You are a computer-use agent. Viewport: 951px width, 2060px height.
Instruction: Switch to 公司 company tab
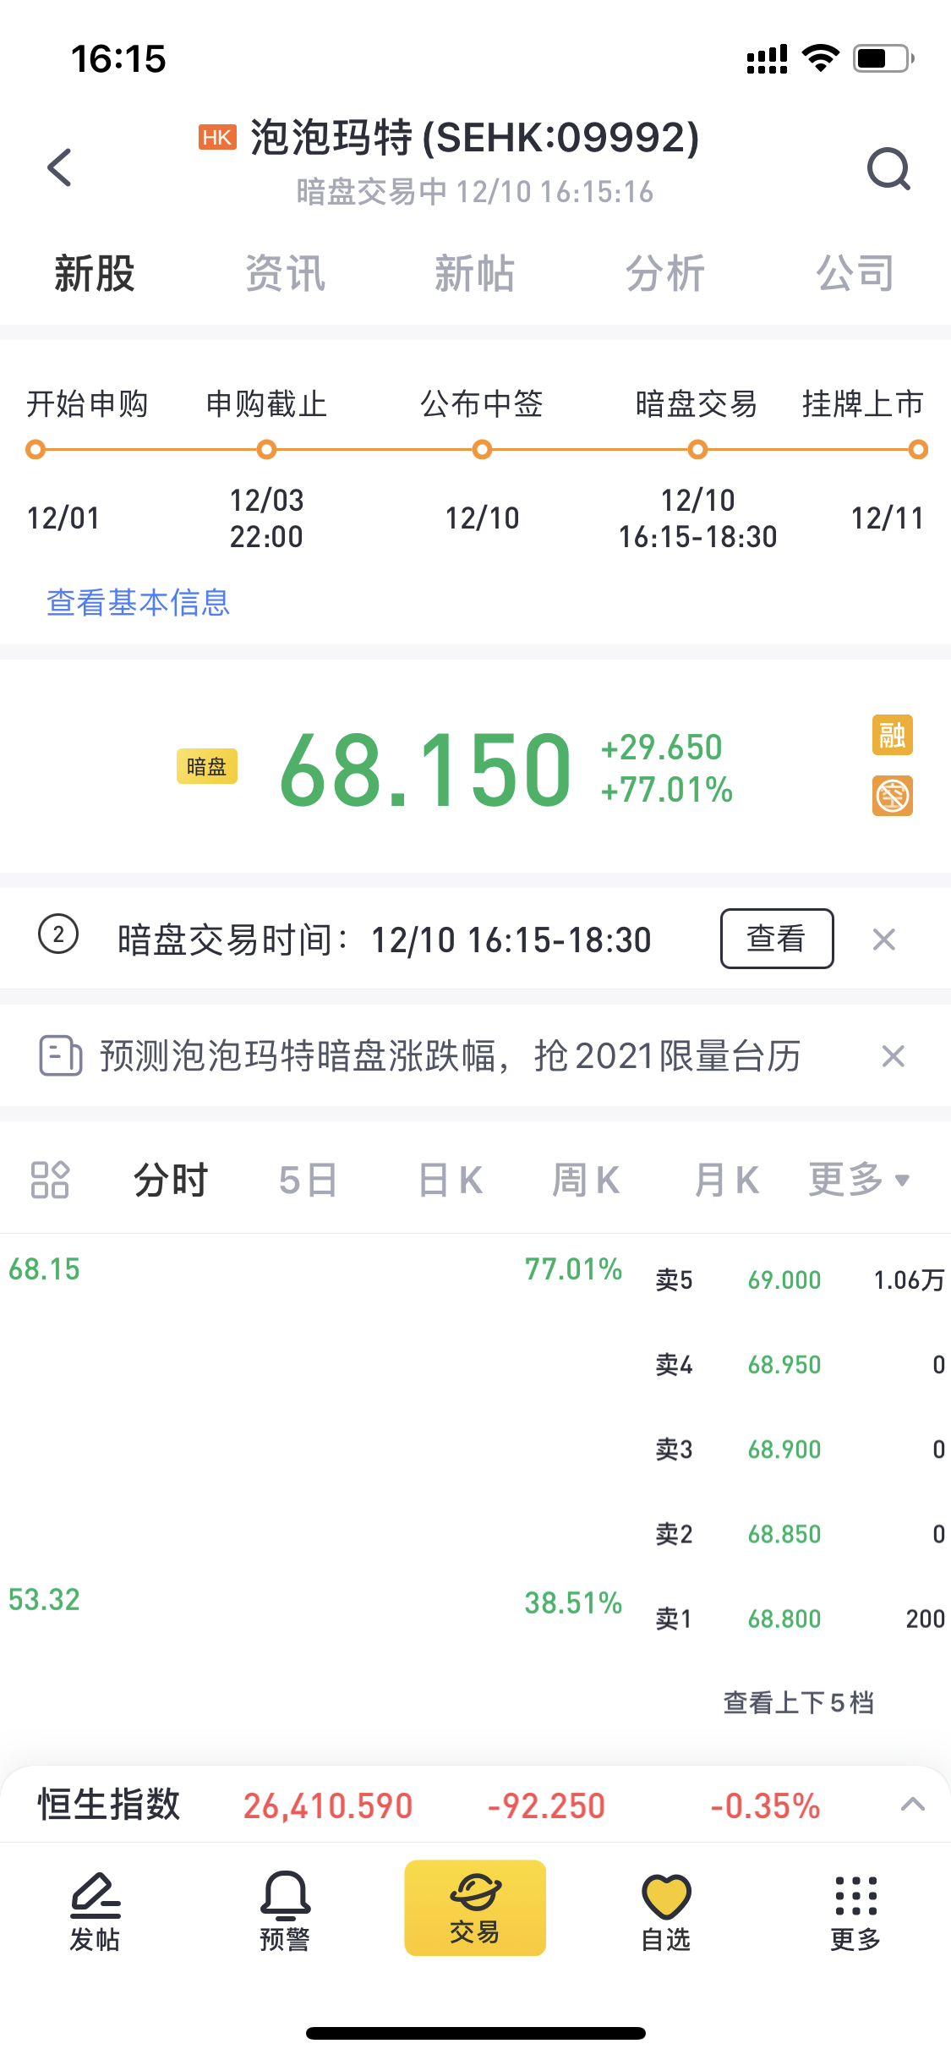855,274
